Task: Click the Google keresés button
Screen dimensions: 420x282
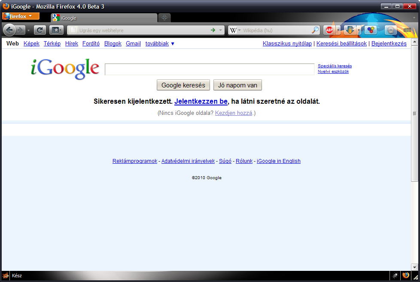Action: coord(183,85)
